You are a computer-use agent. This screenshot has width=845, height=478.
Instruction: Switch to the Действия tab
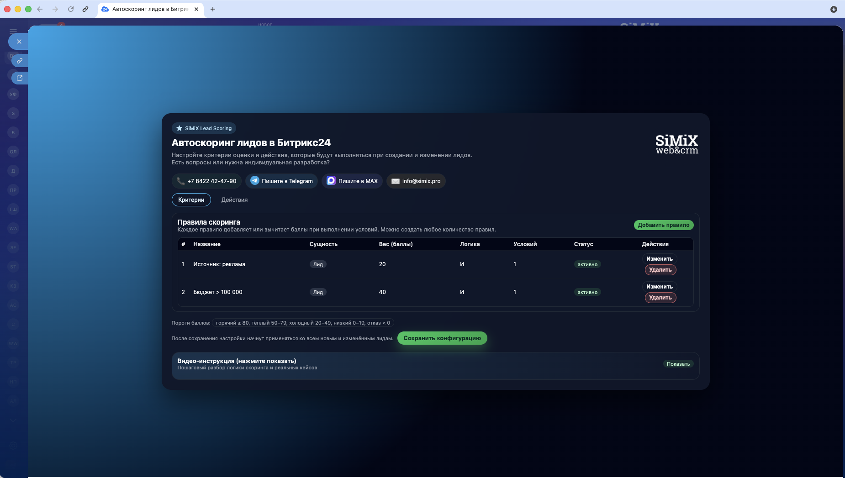pos(235,200)
